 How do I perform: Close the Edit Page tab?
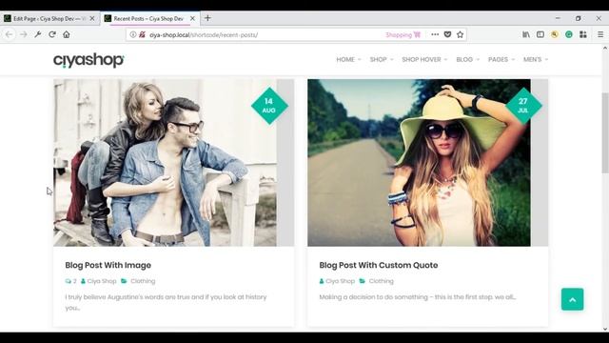[92, 18]
